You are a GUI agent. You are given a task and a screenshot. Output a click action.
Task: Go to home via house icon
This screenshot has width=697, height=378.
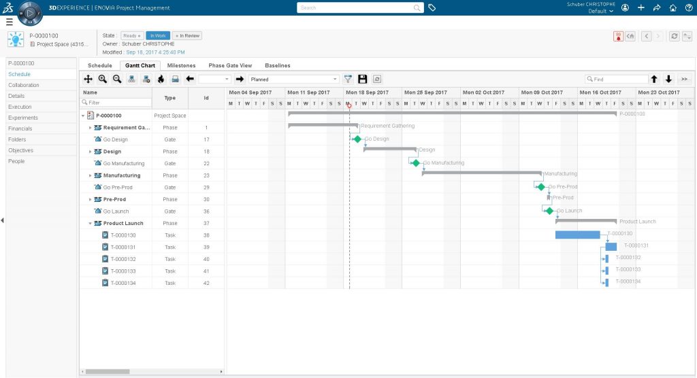(x=673, y=7)
